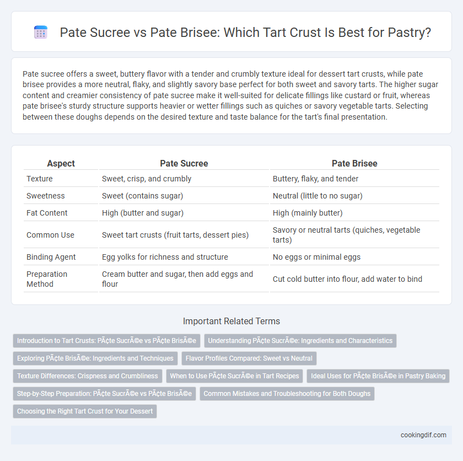This screenshot has height=461, width=463.
Task: Select the Texture row label
Action: click(x=40, y=179)
